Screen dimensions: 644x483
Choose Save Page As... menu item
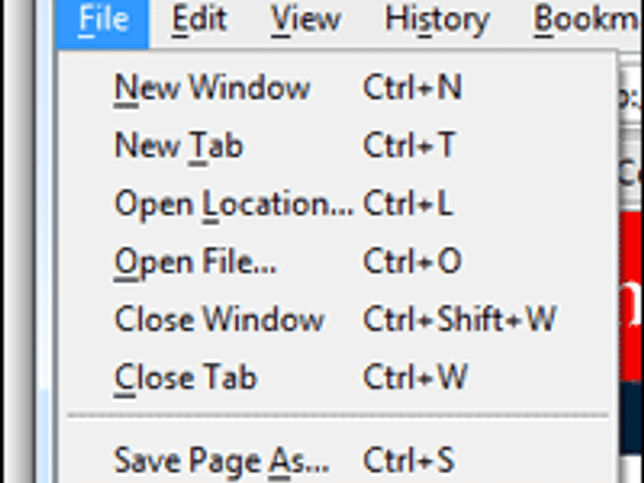tap(221, 460)
